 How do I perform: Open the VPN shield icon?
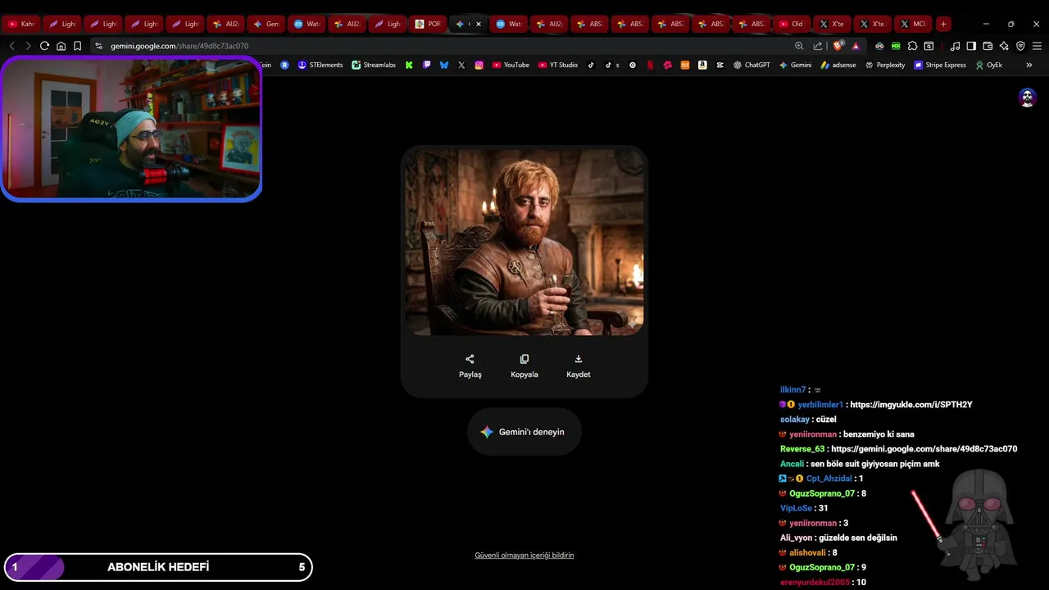tap(1020, 46)
